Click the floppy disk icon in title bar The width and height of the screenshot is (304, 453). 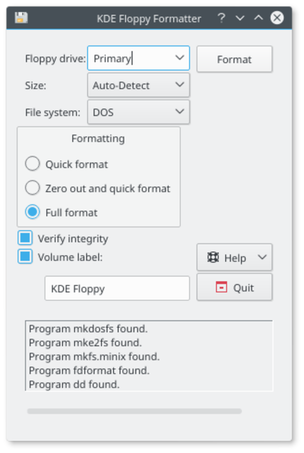pyautogui.click(x=21, y=18)
